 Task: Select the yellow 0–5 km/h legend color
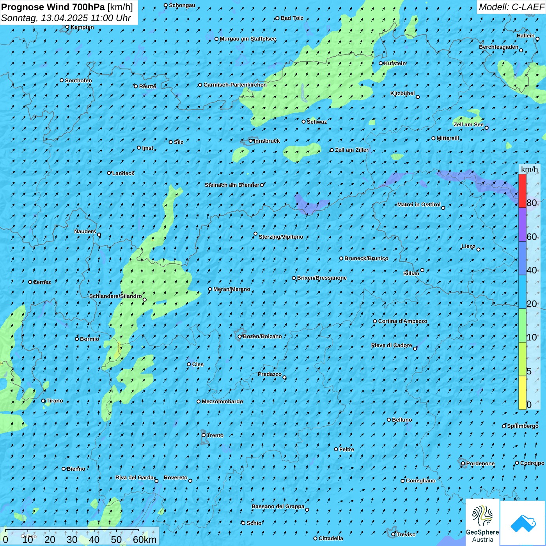[x=522, y=393]
